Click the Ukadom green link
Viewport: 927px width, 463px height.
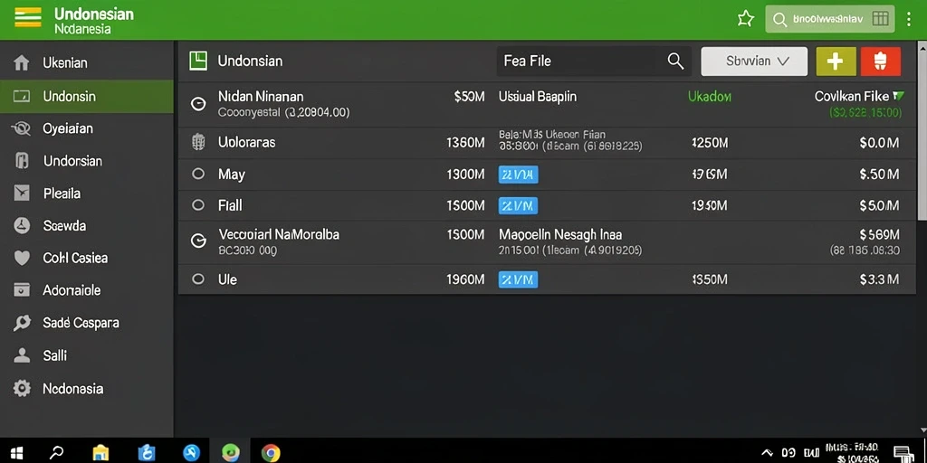click(x=710, y=96)
